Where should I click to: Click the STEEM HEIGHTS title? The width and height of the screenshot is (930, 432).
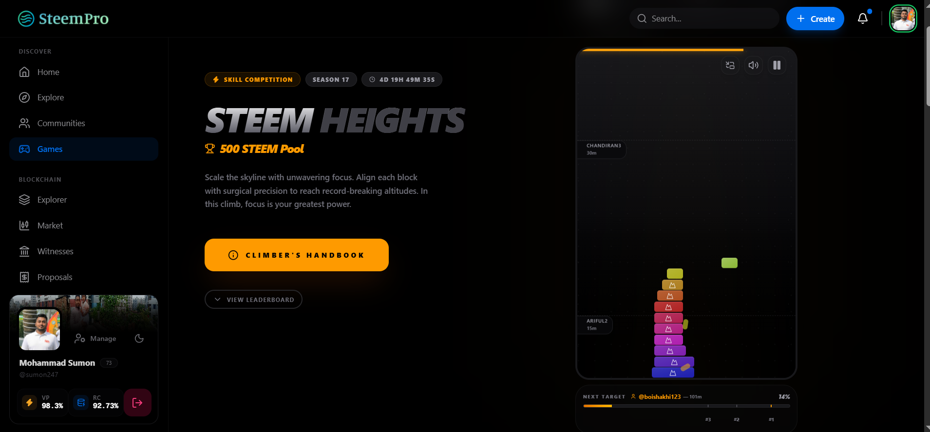coord(335,120)
